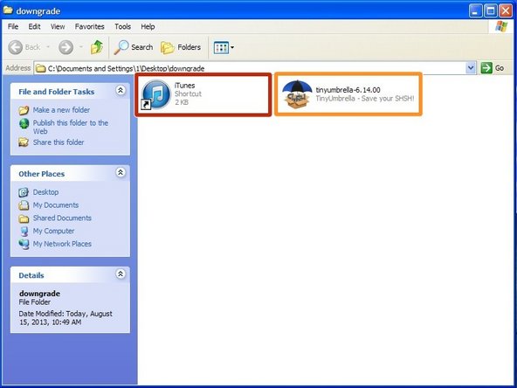This screenshot has height=388, width=517.
Task: Open the Tools menu
Action: (122, 27)
